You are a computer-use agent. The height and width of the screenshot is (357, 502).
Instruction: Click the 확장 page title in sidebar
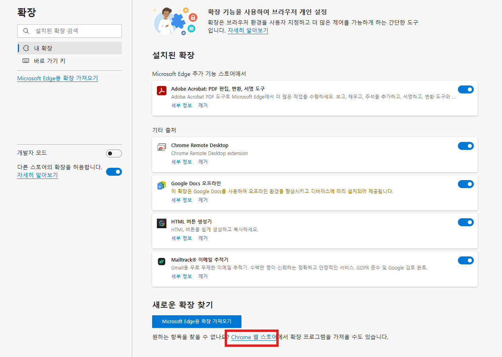pyautogui.click(x=27, y=12)
